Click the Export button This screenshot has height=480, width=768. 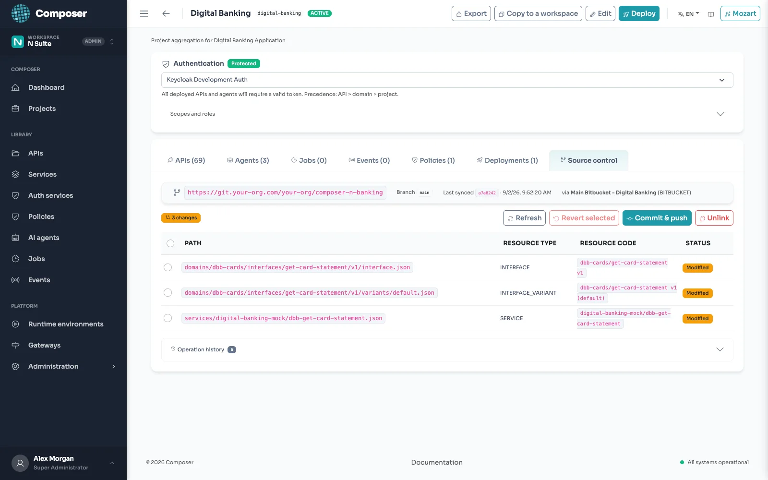[x=471, y=13]
